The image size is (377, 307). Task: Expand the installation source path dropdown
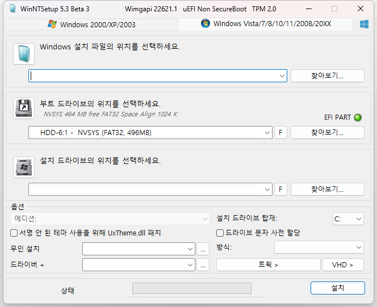[282, 76]
